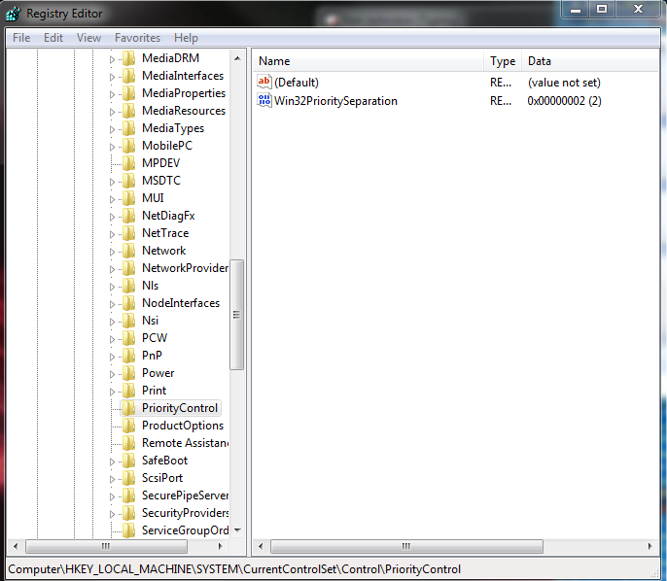
Task: Sort values by Data column header
Action: (590, 61)
